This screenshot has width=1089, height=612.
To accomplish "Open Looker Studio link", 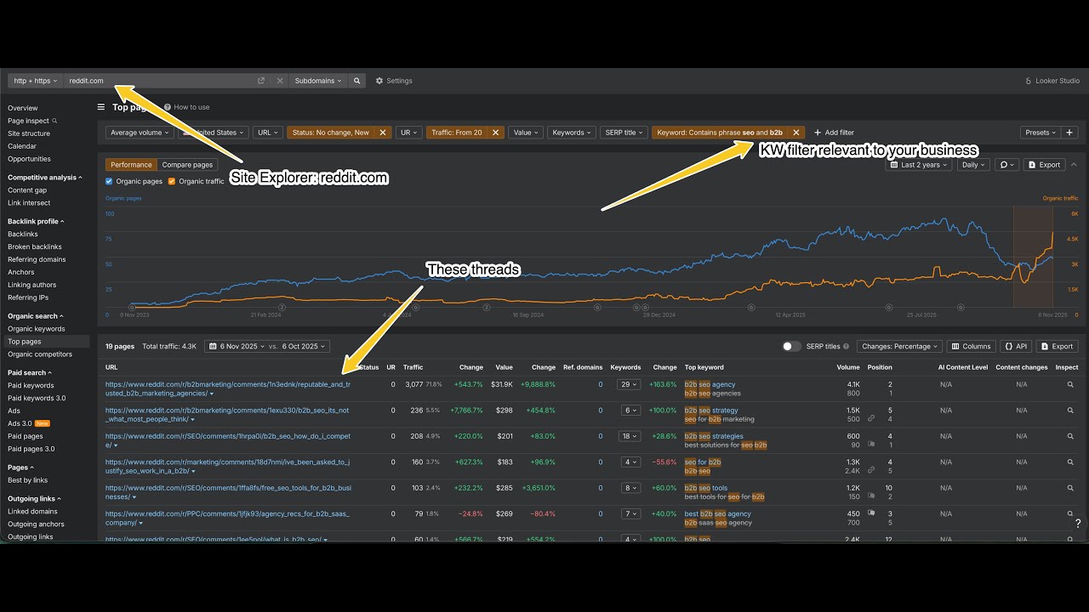I will pyautogui.click(x=1052, y=81).
